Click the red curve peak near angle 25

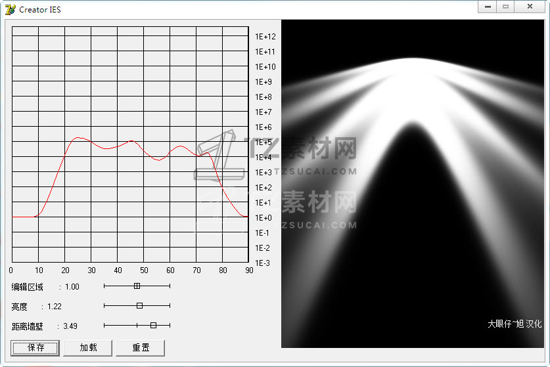click(78, 138)
